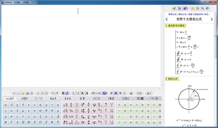Click inside the formula editing area
Image resolution: width=218 pixels, height=128 pixels.
pos(81,46)
